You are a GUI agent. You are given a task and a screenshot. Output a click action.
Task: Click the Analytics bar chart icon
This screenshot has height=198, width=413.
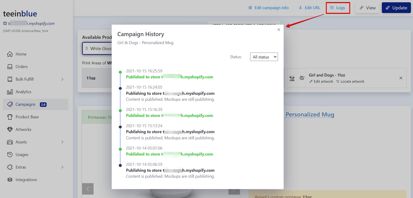pos(10,92)
